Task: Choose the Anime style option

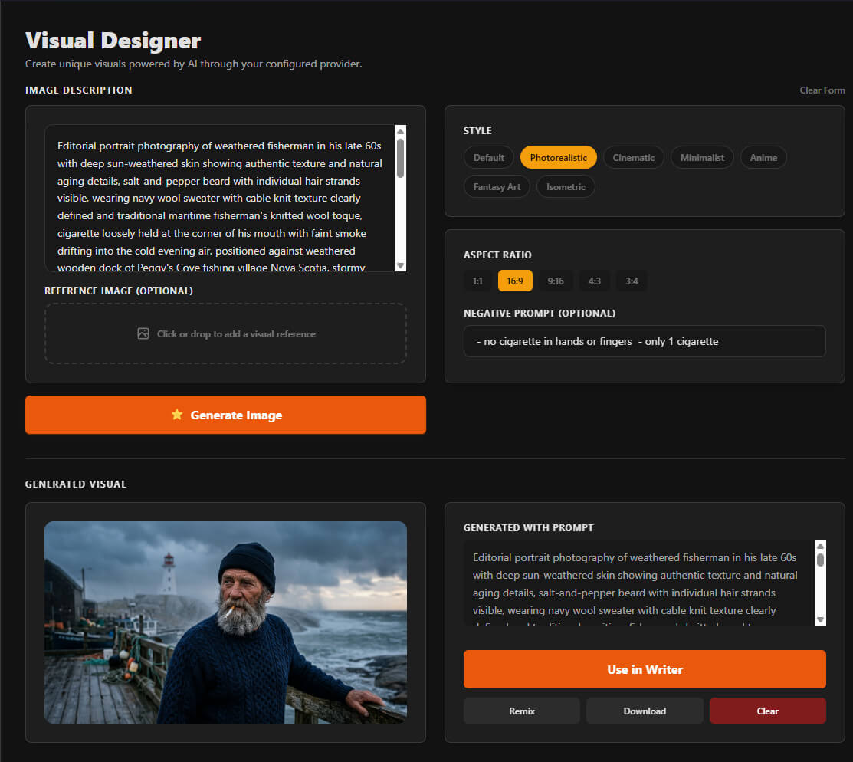Action: 763,157
